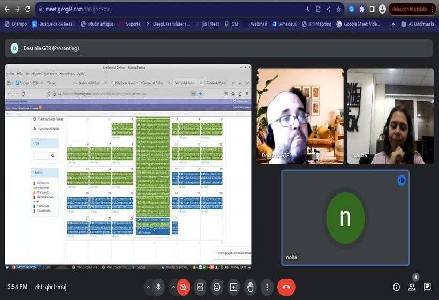Leave the call with red hang-up button
Image resolution: width=439 pixels, height=300 pixels.
click(x=286, y=287)
